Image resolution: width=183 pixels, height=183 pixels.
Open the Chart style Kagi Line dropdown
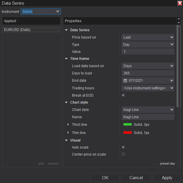pyautogui.click(x=148, y=110)
